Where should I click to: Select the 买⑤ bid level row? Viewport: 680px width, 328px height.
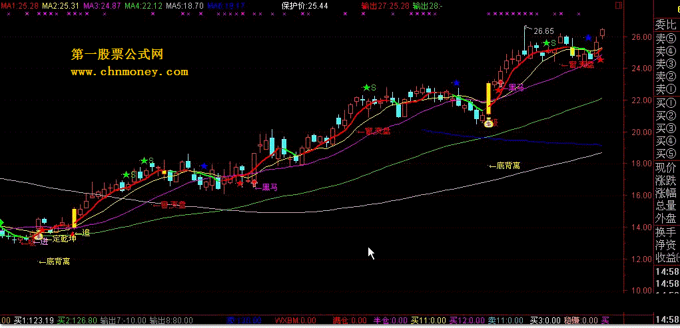[x=666, y=153]
